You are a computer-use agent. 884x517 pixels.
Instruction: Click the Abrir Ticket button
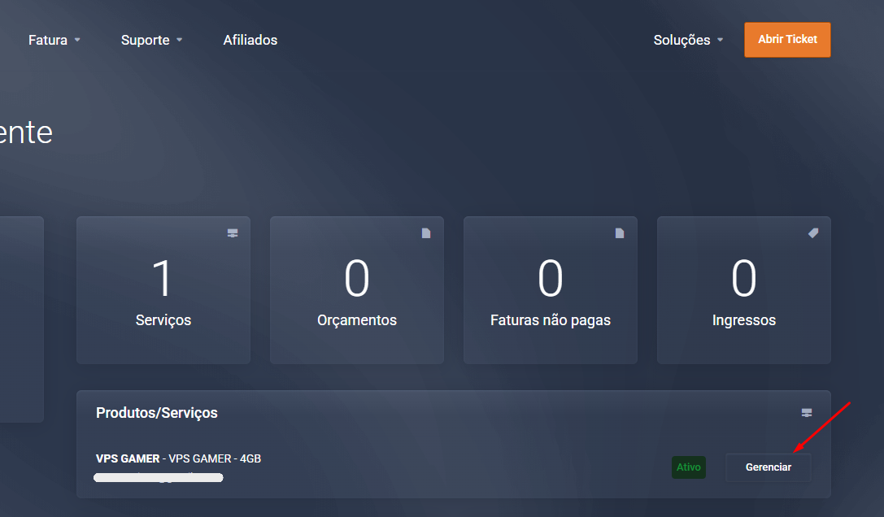[787, 40]
